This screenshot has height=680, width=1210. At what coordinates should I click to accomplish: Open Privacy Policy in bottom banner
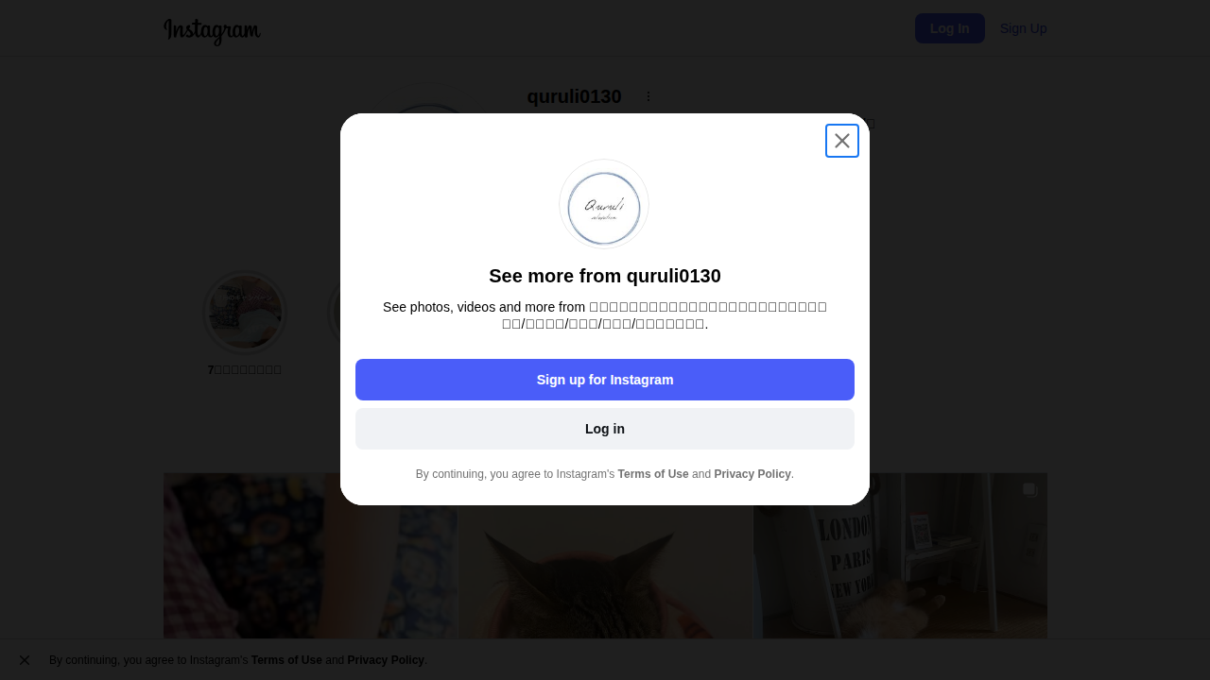386,660
